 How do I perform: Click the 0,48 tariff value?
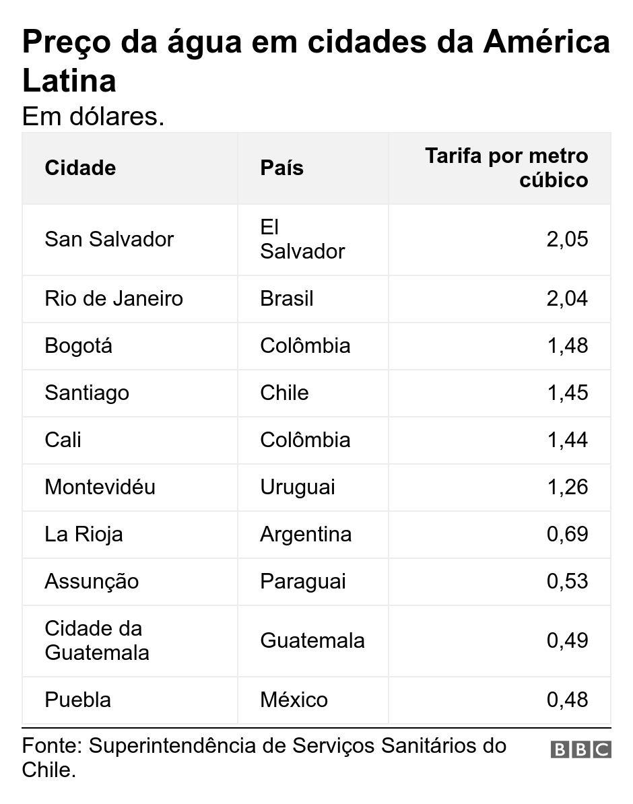click(567, 700)
